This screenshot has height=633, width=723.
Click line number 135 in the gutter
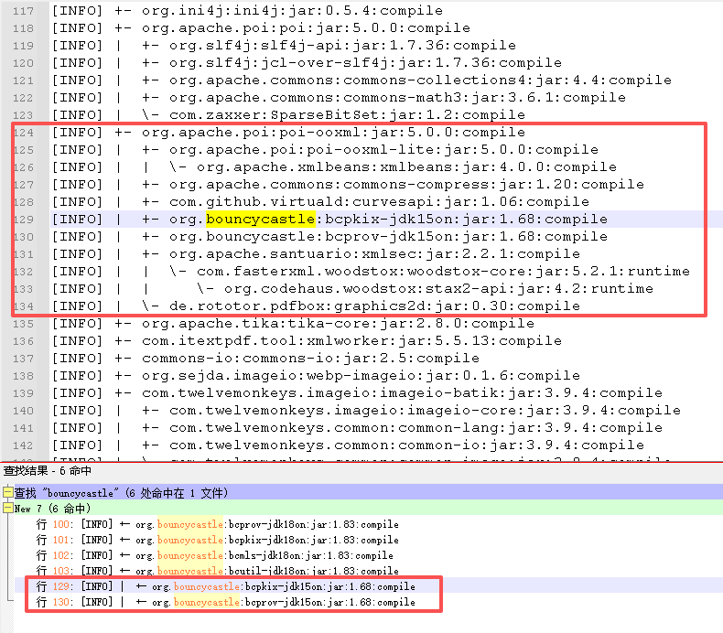click(23, 324)
